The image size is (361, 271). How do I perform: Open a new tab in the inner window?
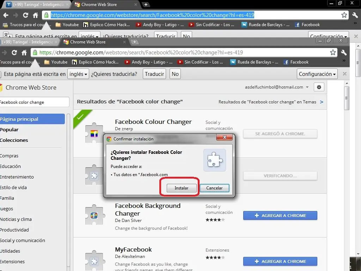point(135,42)
